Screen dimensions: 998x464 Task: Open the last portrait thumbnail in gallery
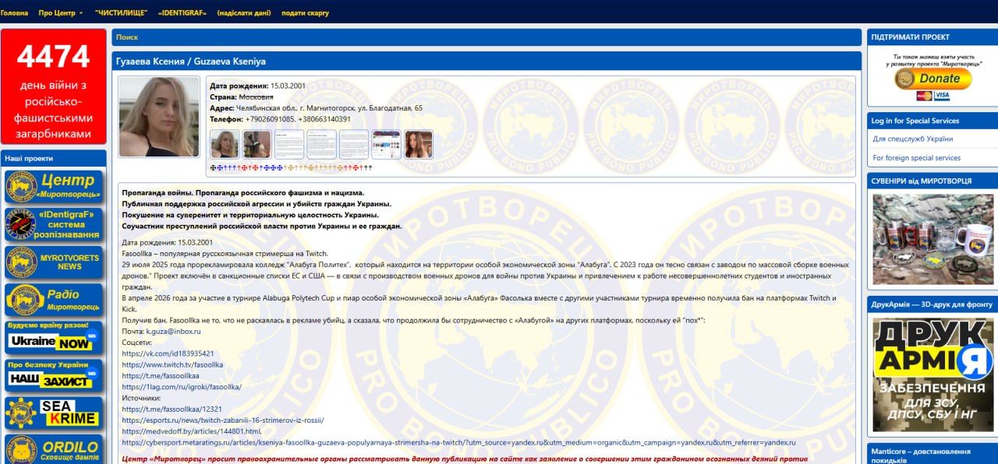click(x=418, y=145)
